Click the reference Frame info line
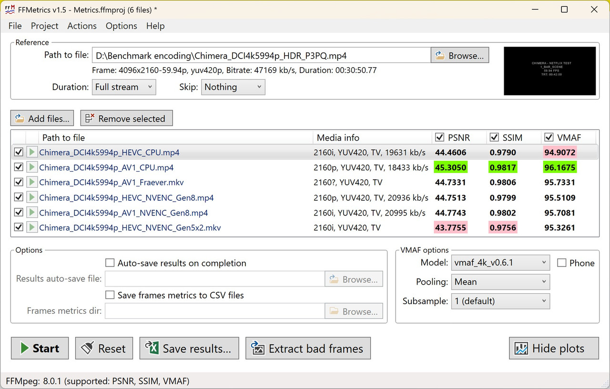 coord(234,70)
